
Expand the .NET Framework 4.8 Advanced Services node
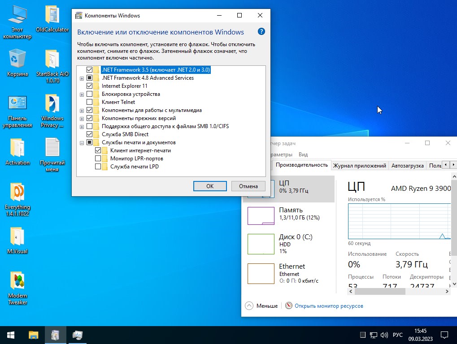pyautogui.click(x=82, y=78)
